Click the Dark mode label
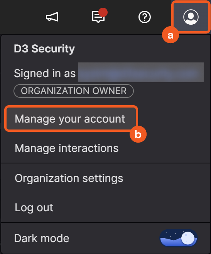This screenshot has height=254, width=211. (42, 238)
